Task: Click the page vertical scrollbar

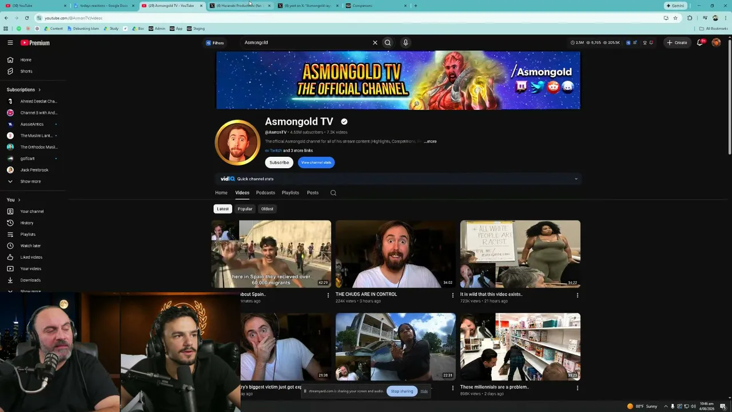Action: click(729, 97)
